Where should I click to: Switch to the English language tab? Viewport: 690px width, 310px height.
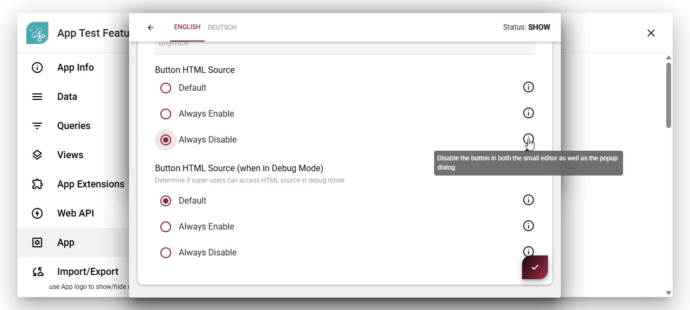(187, 27)
